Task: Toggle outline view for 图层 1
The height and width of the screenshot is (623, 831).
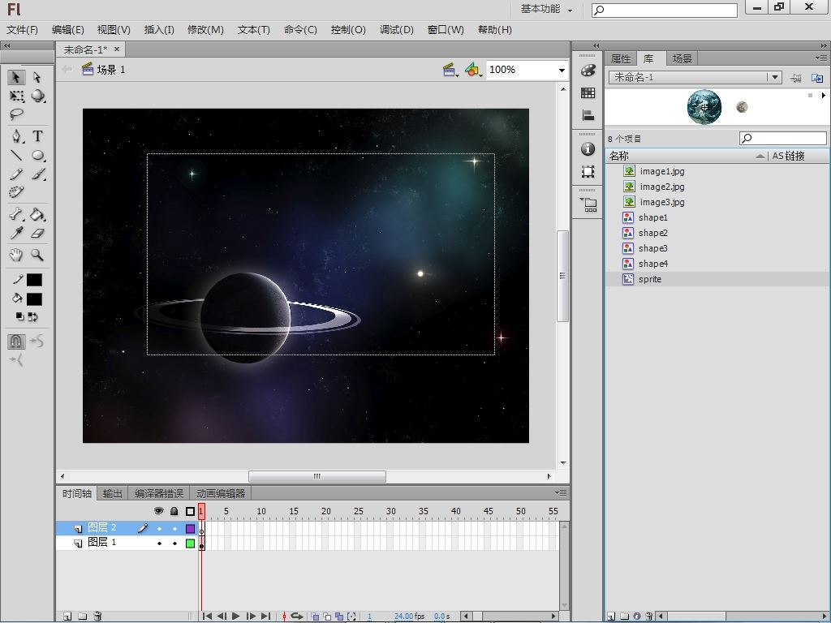Action: tap(190, 543)
